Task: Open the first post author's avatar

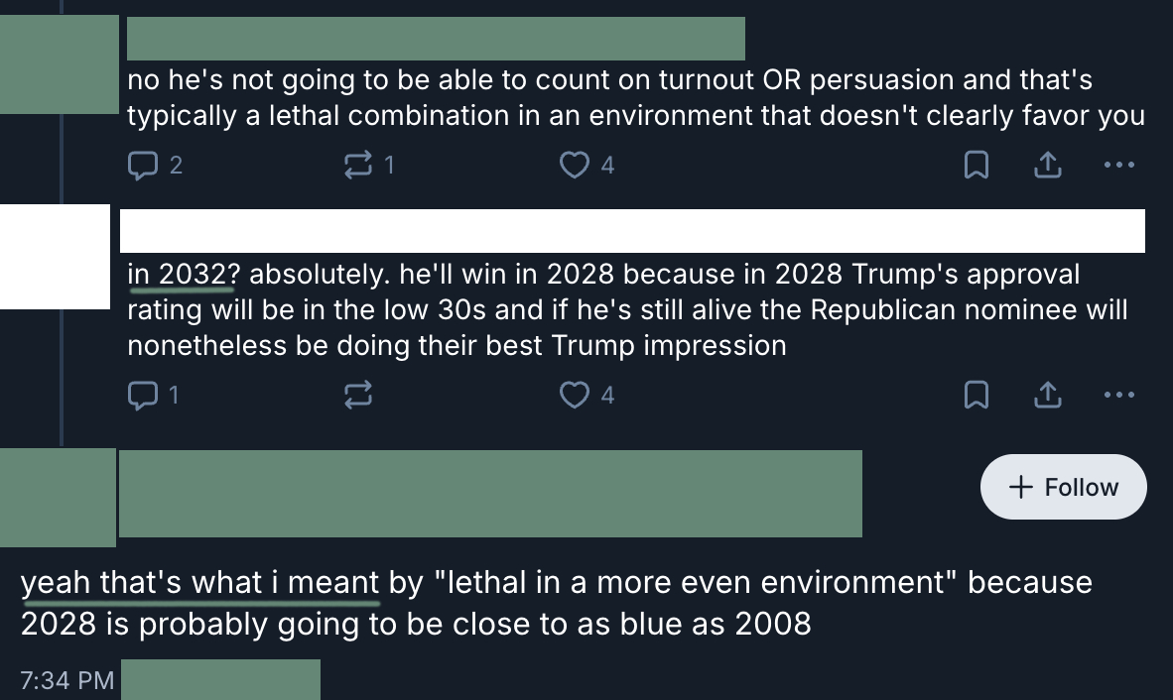Action: (x=59, y=63)
